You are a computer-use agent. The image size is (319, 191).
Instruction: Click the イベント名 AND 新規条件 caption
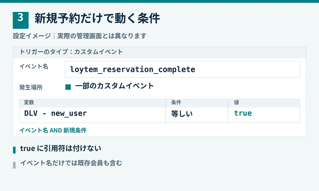point(53,130)
